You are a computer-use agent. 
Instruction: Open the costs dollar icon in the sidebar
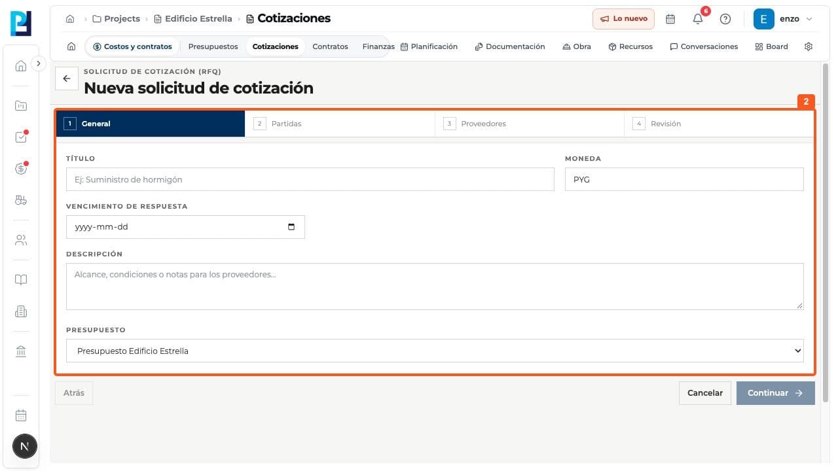(x=21, y=169)
